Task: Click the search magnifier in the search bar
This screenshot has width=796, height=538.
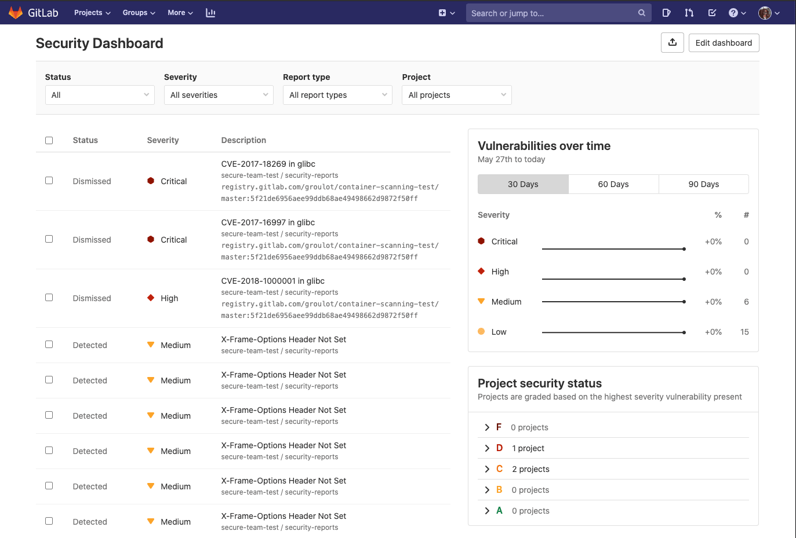Action: click(x=641, y=12)
